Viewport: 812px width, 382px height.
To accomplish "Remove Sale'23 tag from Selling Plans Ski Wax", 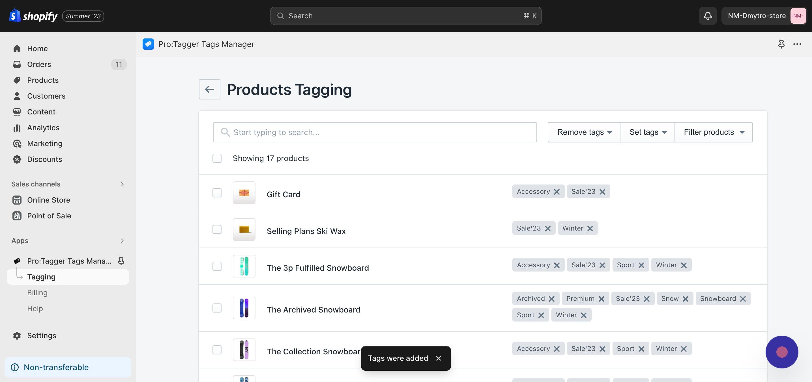I will point(547,229).
